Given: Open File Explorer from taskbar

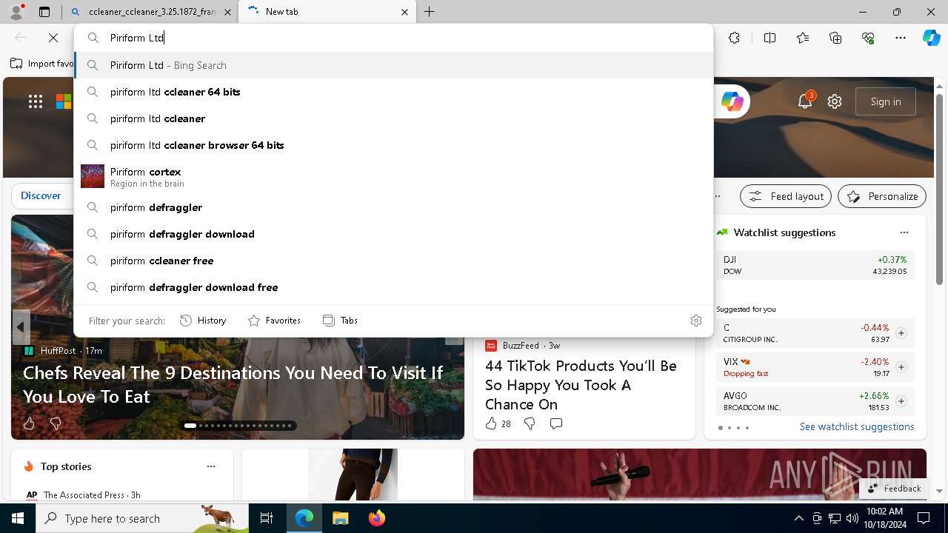Looking at the screenshot, I should (x=340, y=518).
